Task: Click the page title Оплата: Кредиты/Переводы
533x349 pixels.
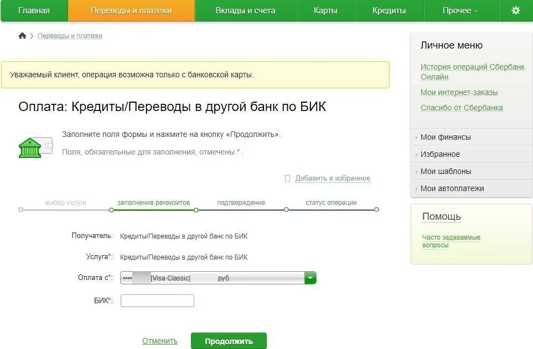Action: tap(172, 107)
